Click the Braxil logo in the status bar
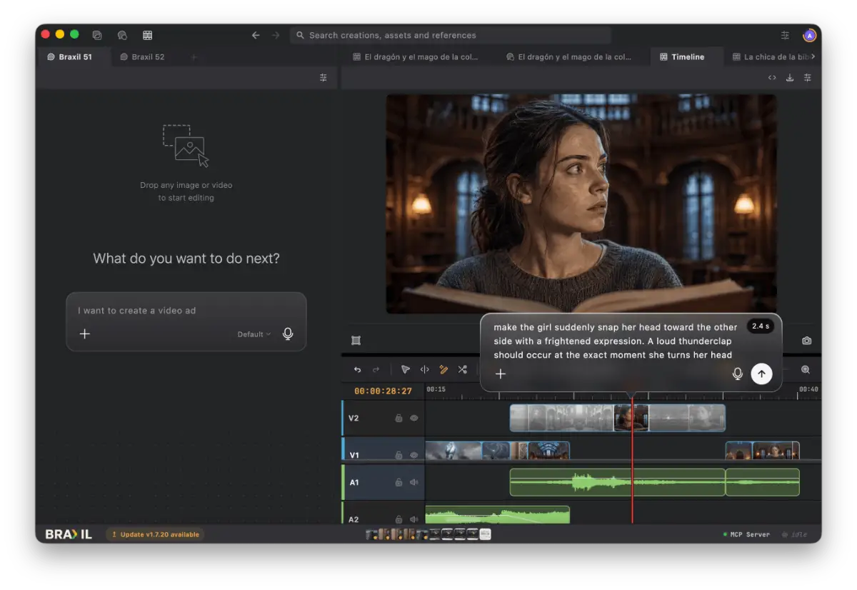 click(x=69, y=534)
